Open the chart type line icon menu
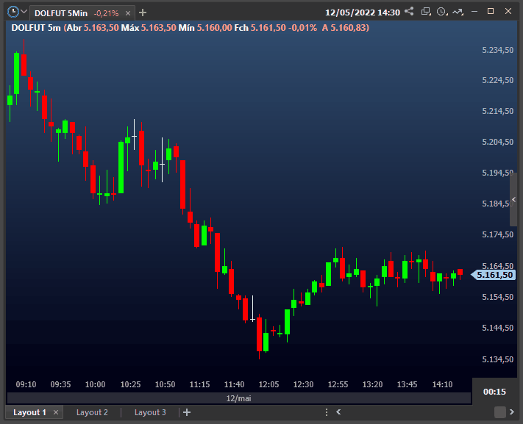 click(458, 12)
